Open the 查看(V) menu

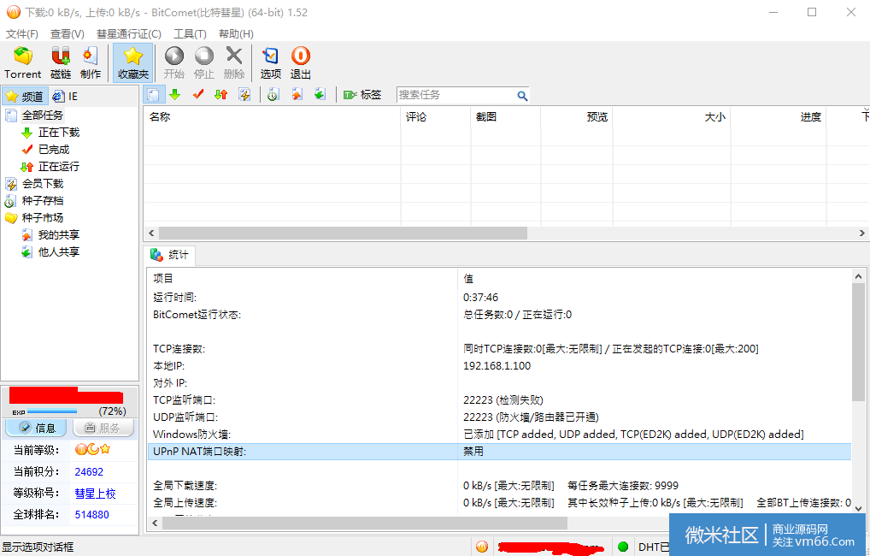[x=68, y=34]
